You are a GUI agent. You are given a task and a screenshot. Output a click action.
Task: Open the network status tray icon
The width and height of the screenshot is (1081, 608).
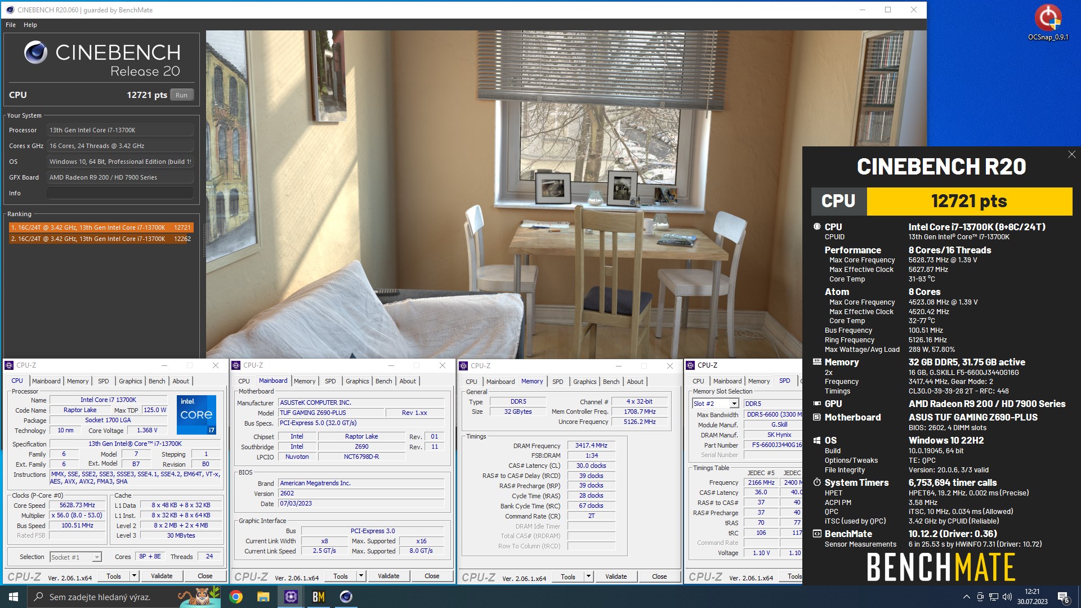[x=994, y=597]
